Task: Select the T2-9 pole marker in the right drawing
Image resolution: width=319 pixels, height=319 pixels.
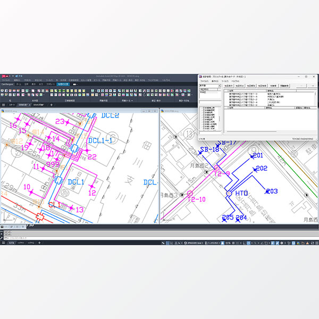Action: pyautogui.click(x=217, y=168)
